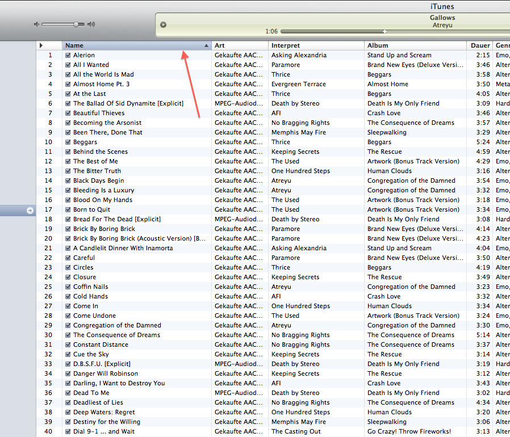510x437 pixels.
Task: Uncheck the checkbox for Alerion
Action: [x=68, y=55]
